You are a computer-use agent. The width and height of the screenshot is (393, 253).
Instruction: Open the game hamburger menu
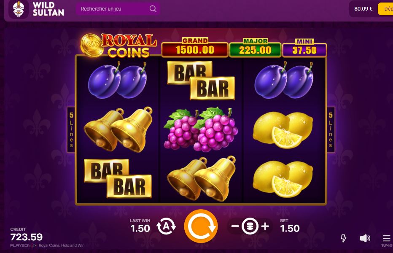pyautogui.click(x=386, y=238)
